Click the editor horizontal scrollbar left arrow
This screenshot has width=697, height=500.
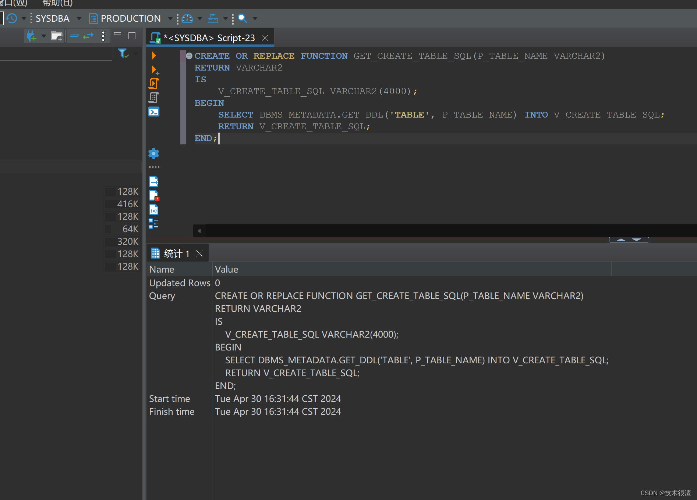pos(199,231)
